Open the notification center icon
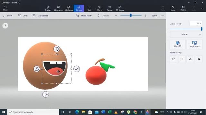This screenshot has height=115, width=206. point(201,112)
